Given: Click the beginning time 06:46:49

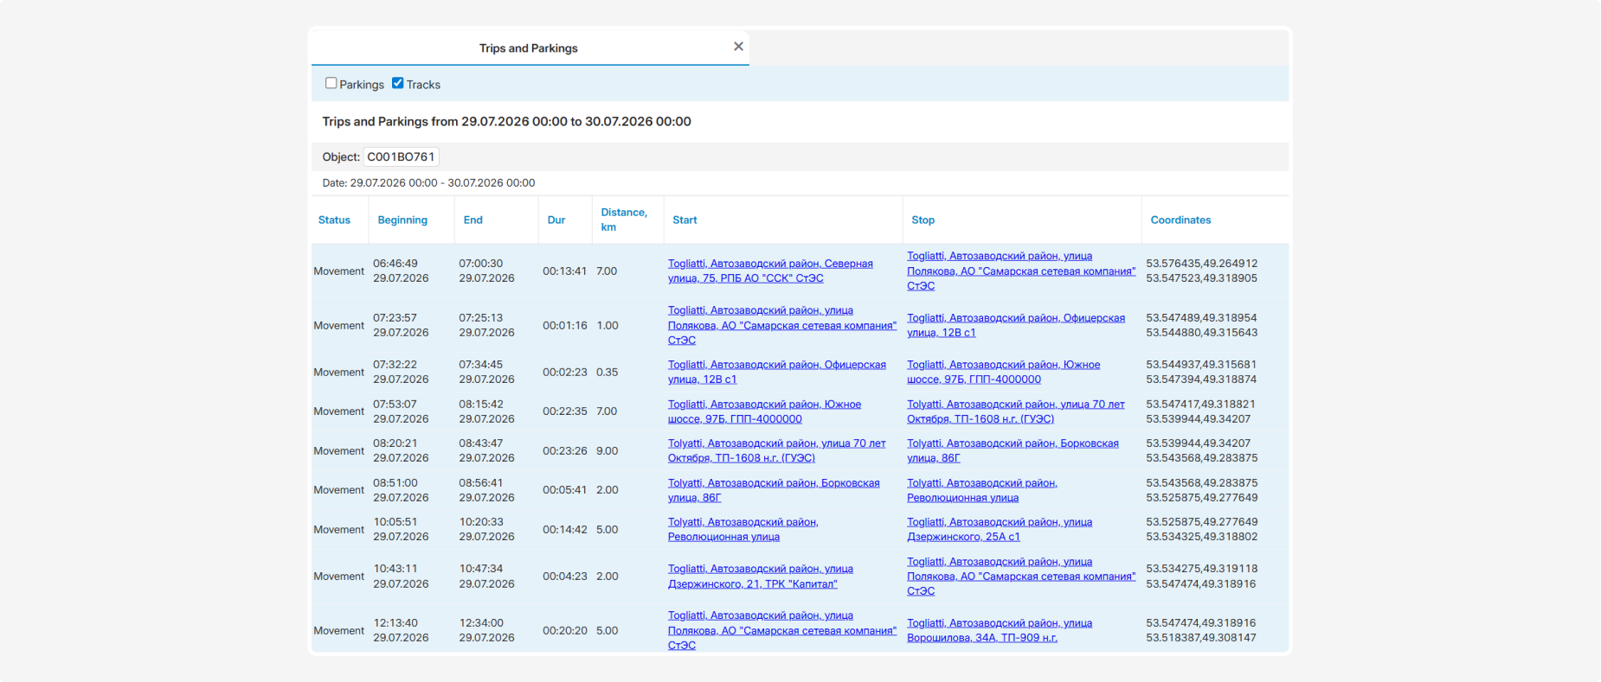Looking at the screenshot, I should coord(395,264).
